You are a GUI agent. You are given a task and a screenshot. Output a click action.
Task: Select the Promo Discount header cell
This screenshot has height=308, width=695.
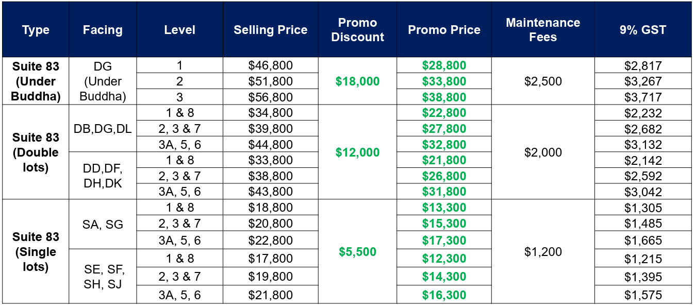pyautogui.click(x=357, y=29)
